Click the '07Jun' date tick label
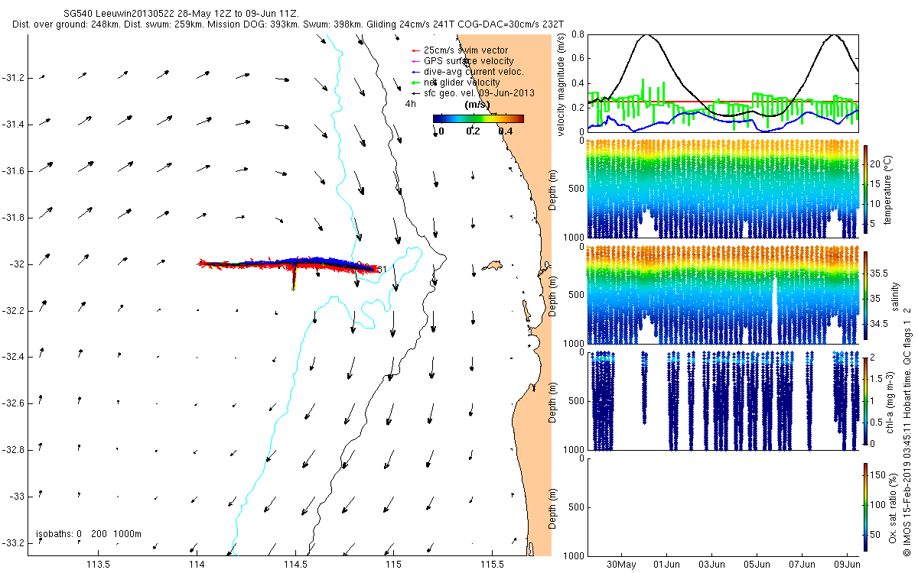This screenshot has width=918, height=573. [803, 565]
